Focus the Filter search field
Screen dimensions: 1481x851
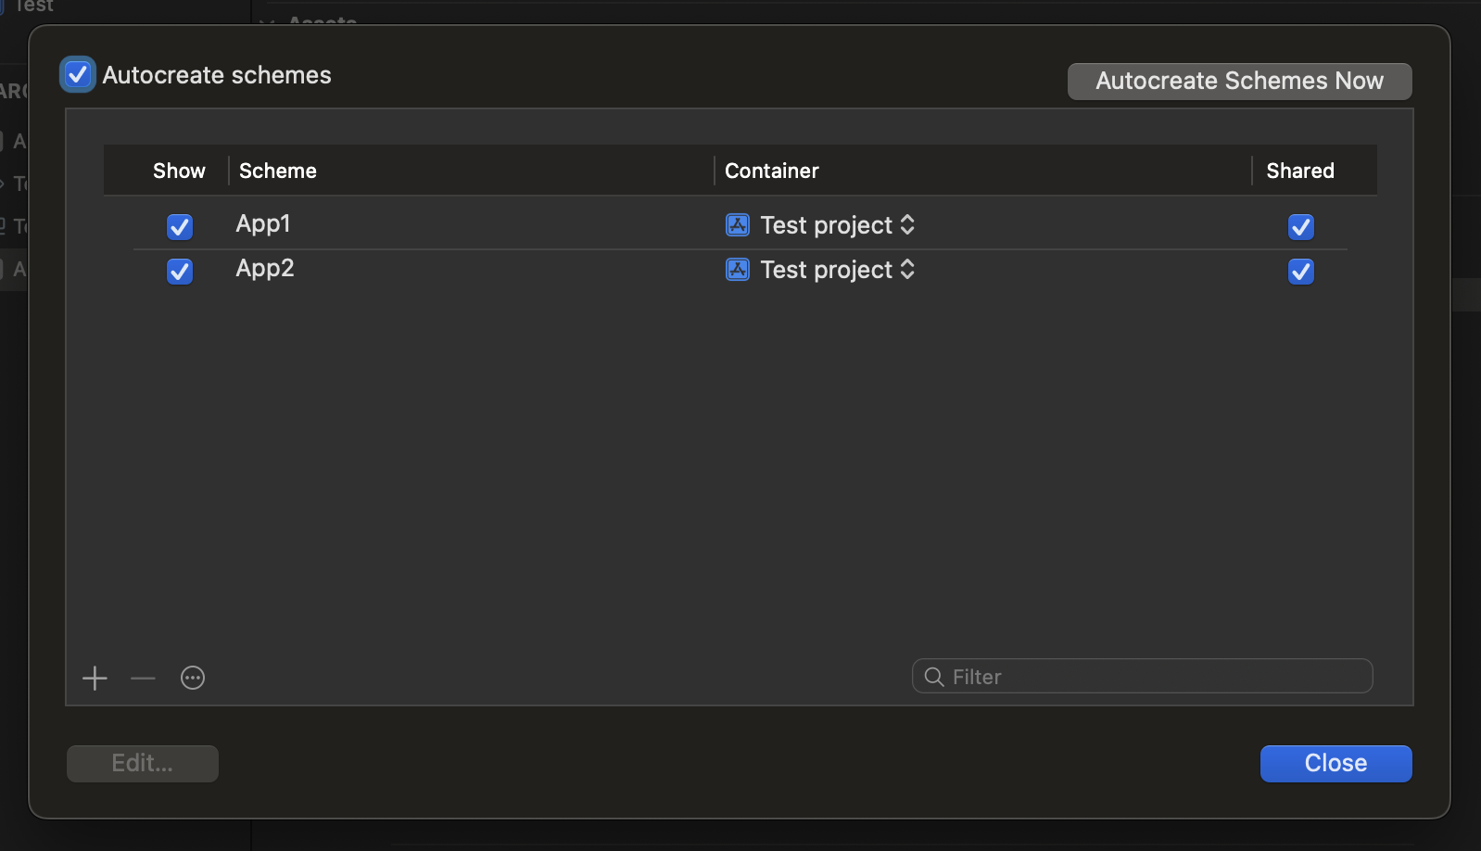coord(1142,677)
